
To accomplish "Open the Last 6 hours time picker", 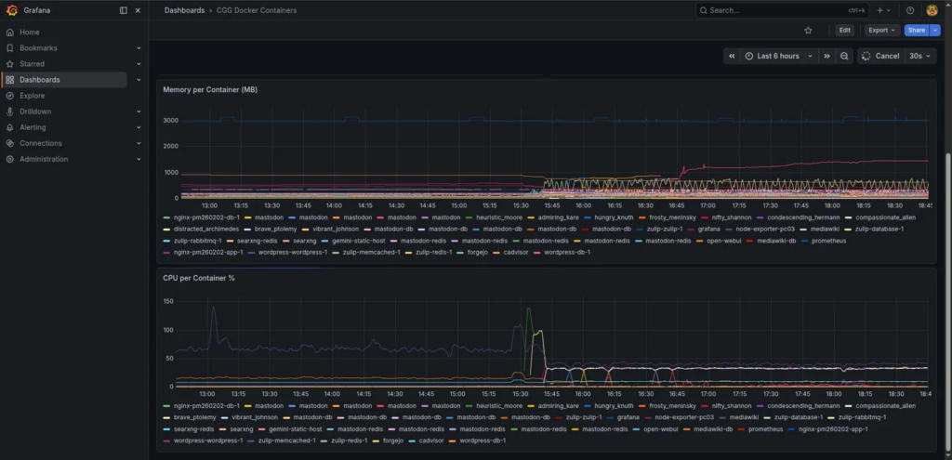I will pos(777,56).
